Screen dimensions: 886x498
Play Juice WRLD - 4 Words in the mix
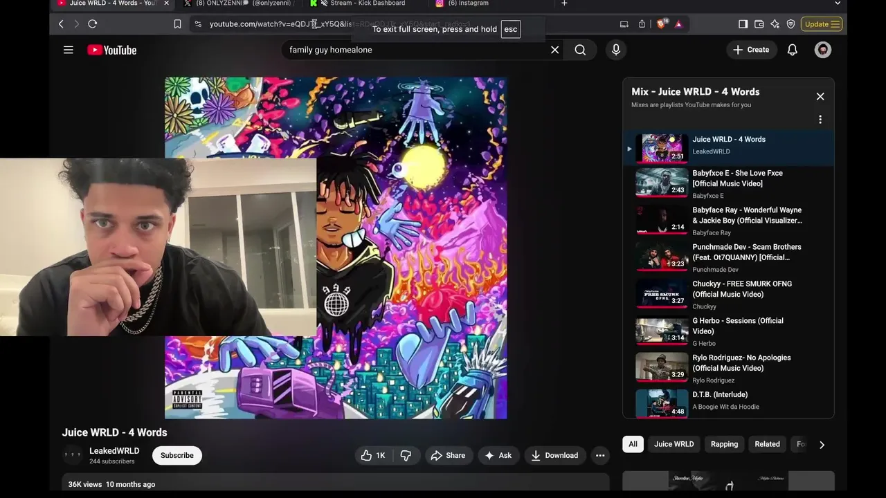click(728, 148)
